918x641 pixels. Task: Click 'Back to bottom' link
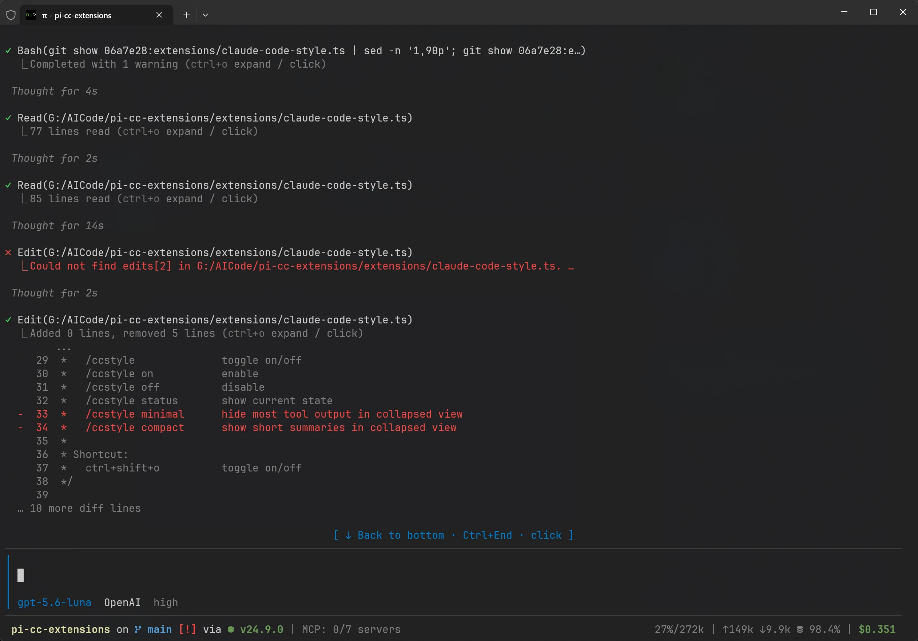453,536
